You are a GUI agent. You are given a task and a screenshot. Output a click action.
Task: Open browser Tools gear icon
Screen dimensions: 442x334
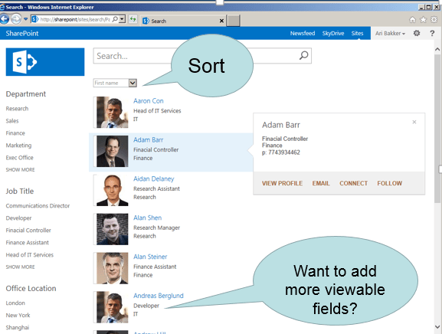pos(434,19)
